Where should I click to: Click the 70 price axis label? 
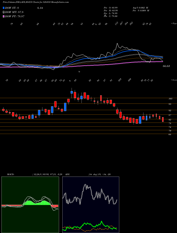click(x=170, y=131)
